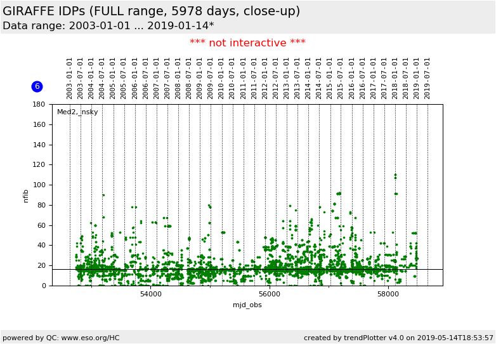Click the 'nfib' y-axis label
Screen dimensions: 496x344
click(x=26, y=195)
